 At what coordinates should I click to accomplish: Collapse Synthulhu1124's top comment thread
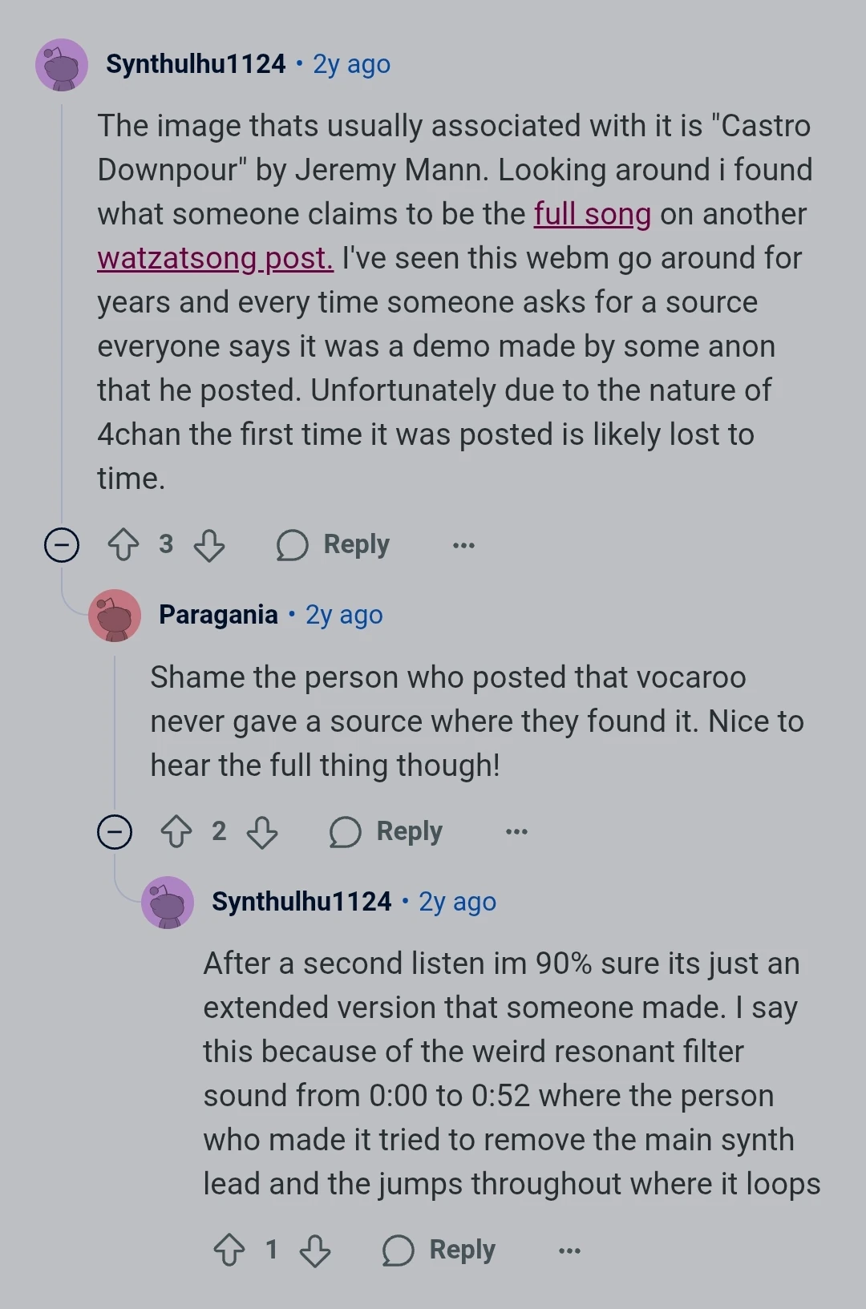62,545
